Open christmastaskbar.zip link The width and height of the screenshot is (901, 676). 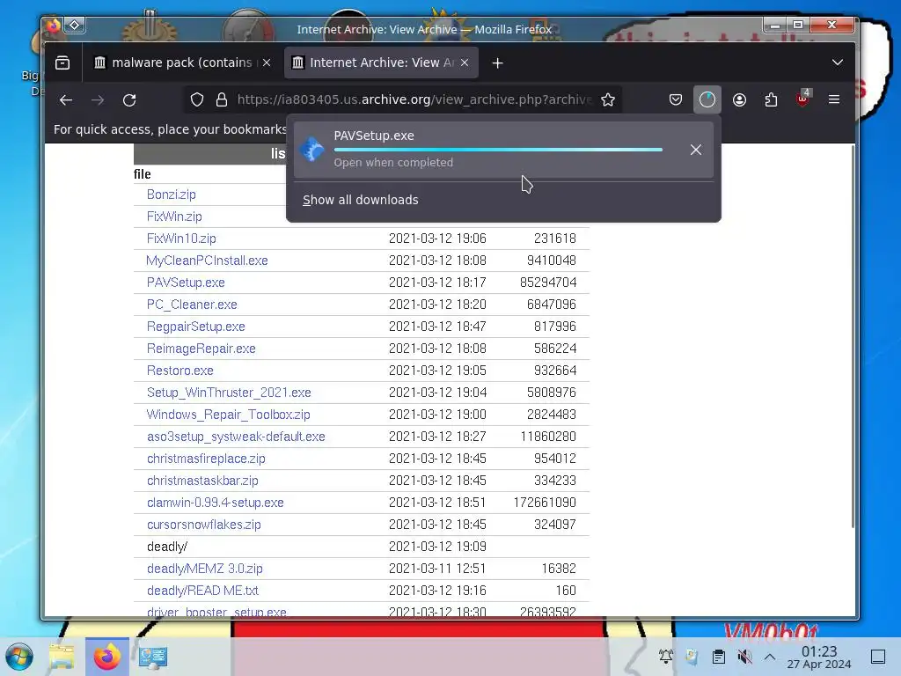tap(203, 481)
